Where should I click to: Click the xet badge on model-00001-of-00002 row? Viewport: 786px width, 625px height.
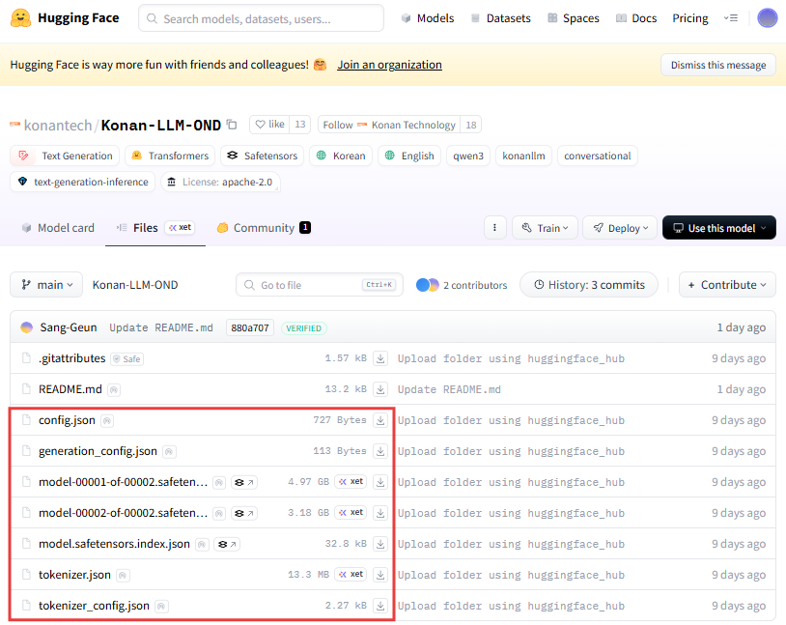coord(351,481)
